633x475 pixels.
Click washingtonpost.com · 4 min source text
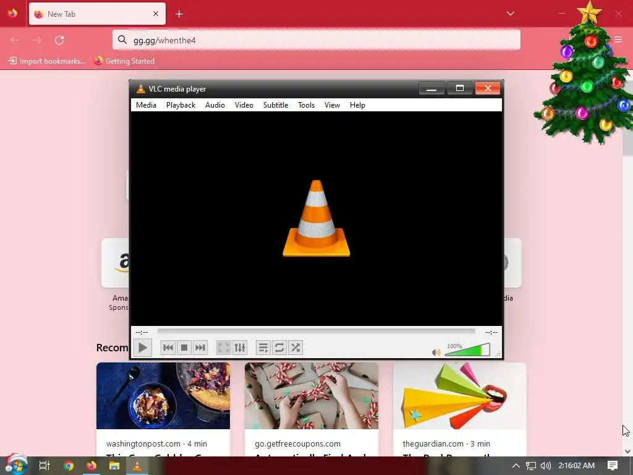(156, 444)
